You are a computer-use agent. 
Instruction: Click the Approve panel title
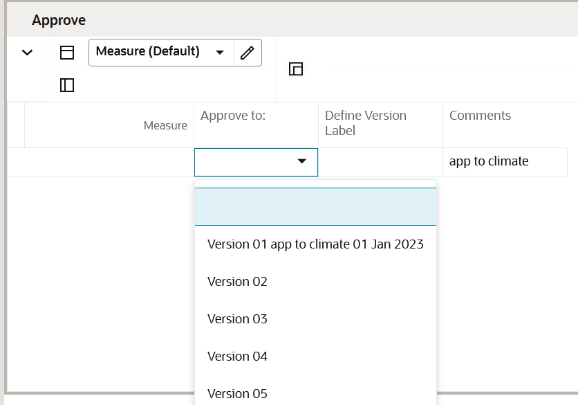pyautogui.click(x=59, y=20)
